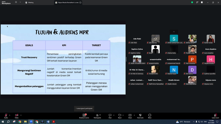Click anaazmisabila participant name
This screenshot has height=124, width=221.
155,60
